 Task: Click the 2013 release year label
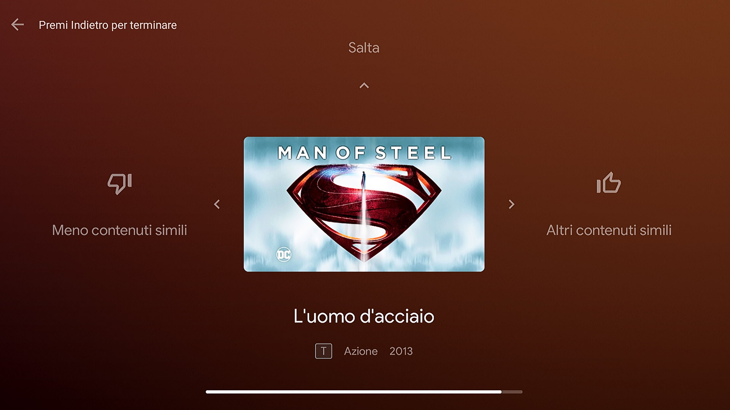pos(401,351)
